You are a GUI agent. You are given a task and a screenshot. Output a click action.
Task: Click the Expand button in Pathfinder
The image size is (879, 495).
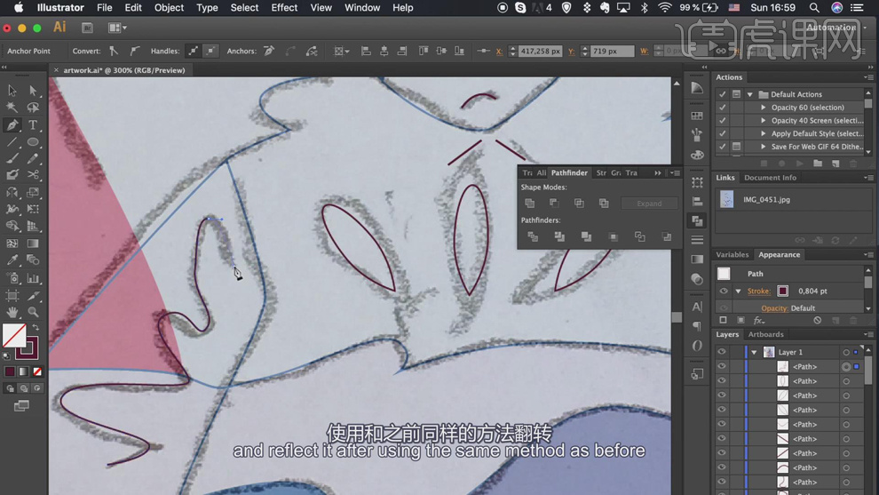649,204
